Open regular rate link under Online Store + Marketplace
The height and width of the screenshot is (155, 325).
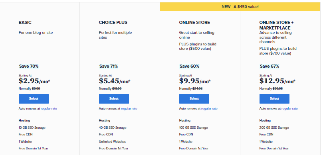pos(289,108)
